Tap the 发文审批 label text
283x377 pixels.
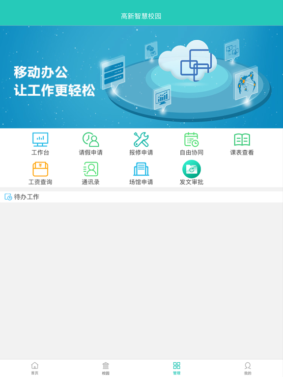pyautogui.click(x=192, y=182)
